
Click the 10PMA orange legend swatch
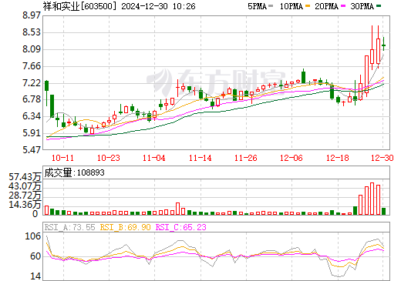308,6
